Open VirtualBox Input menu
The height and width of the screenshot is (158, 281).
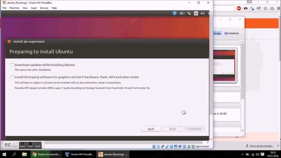pos(34,8)
